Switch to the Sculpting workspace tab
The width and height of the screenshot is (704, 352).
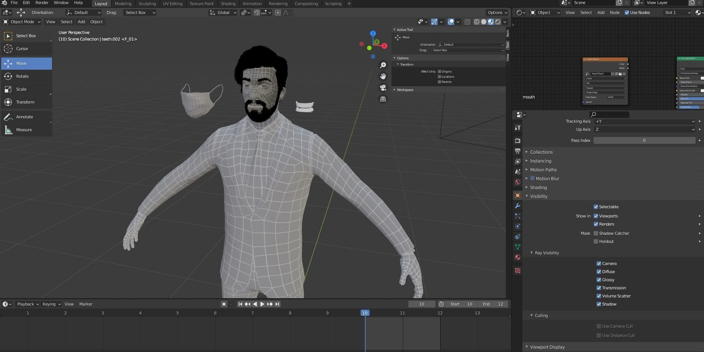pyautogui.click(x=147, y=4)
